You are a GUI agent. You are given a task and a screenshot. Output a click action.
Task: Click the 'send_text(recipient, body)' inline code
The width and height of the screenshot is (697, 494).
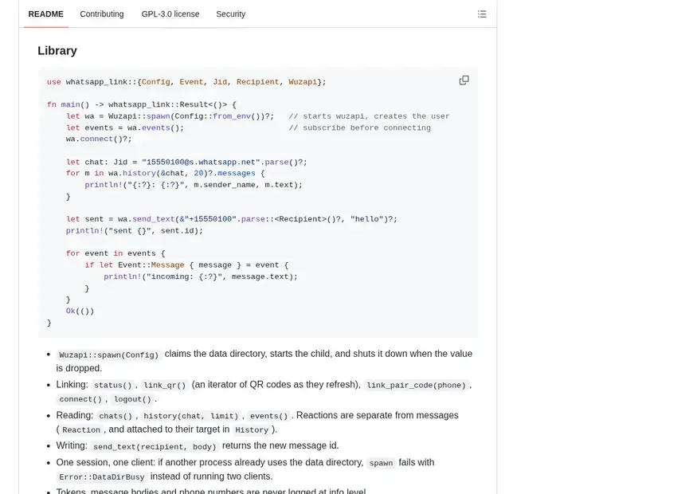coord(155,447)
